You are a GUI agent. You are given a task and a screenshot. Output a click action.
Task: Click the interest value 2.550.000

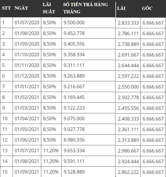(x=128, y=87)
